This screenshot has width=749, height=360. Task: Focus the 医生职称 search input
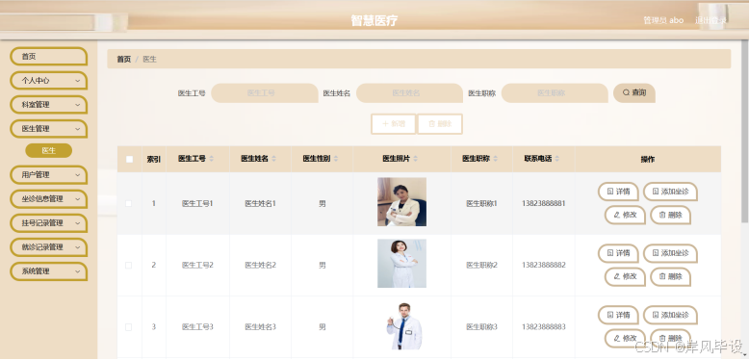(555, 93)
